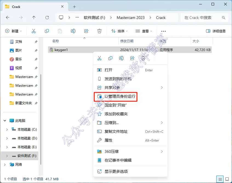Choose 固定到"开始" menu entry
Image resolution: width=232 pixels, height=183 pixels.
tap(130, 105)
